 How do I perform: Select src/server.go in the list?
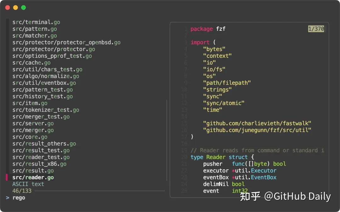click(33, 123)
